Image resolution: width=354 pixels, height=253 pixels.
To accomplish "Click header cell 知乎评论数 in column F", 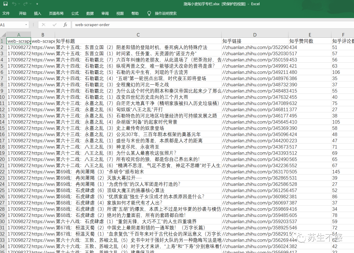I will click(343, 41).
